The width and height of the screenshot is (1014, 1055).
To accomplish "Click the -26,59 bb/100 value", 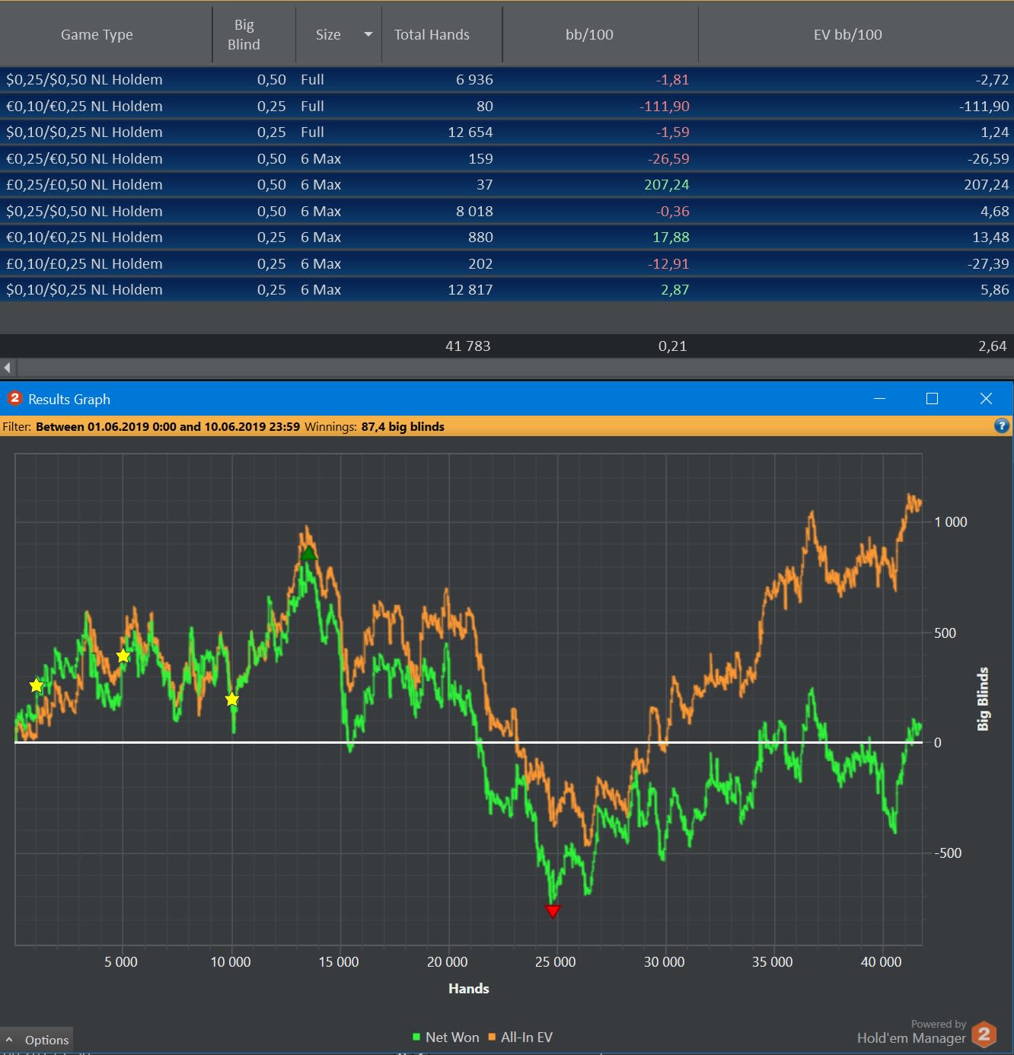I will pyautogui.click(x=668, y=158).
